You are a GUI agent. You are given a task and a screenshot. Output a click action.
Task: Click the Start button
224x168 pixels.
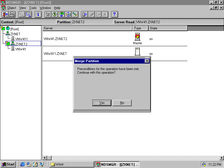(x=8, y=164)
